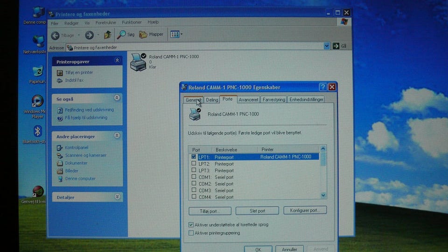This screenshot has width=448, height=252.
Task: Click the Dokumenter folder icon
Action: coord(59,163)
